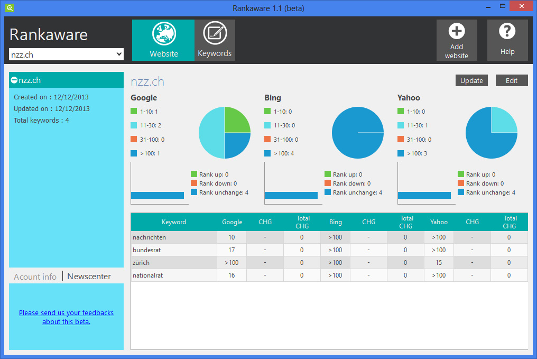Collapse the nzz.ch panel using minus icon
This screenshot has width=537, height=359.
coord(14,80)
